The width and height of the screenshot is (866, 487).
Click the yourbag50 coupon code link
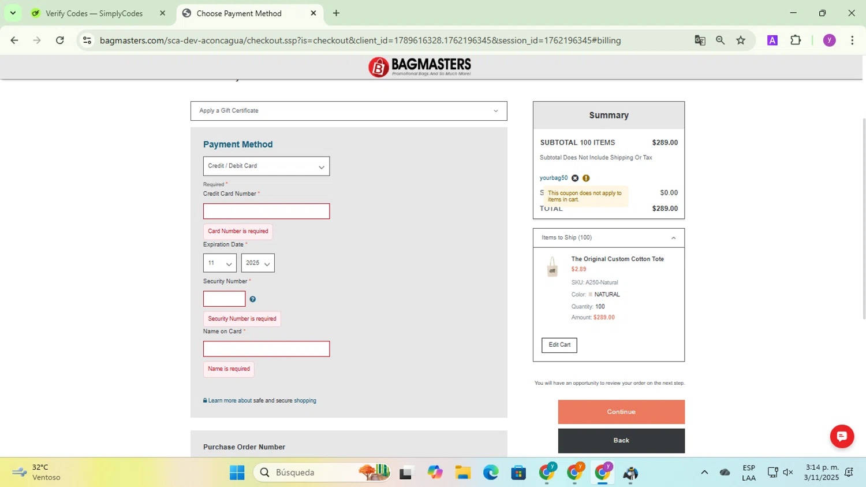pos(554,178)
